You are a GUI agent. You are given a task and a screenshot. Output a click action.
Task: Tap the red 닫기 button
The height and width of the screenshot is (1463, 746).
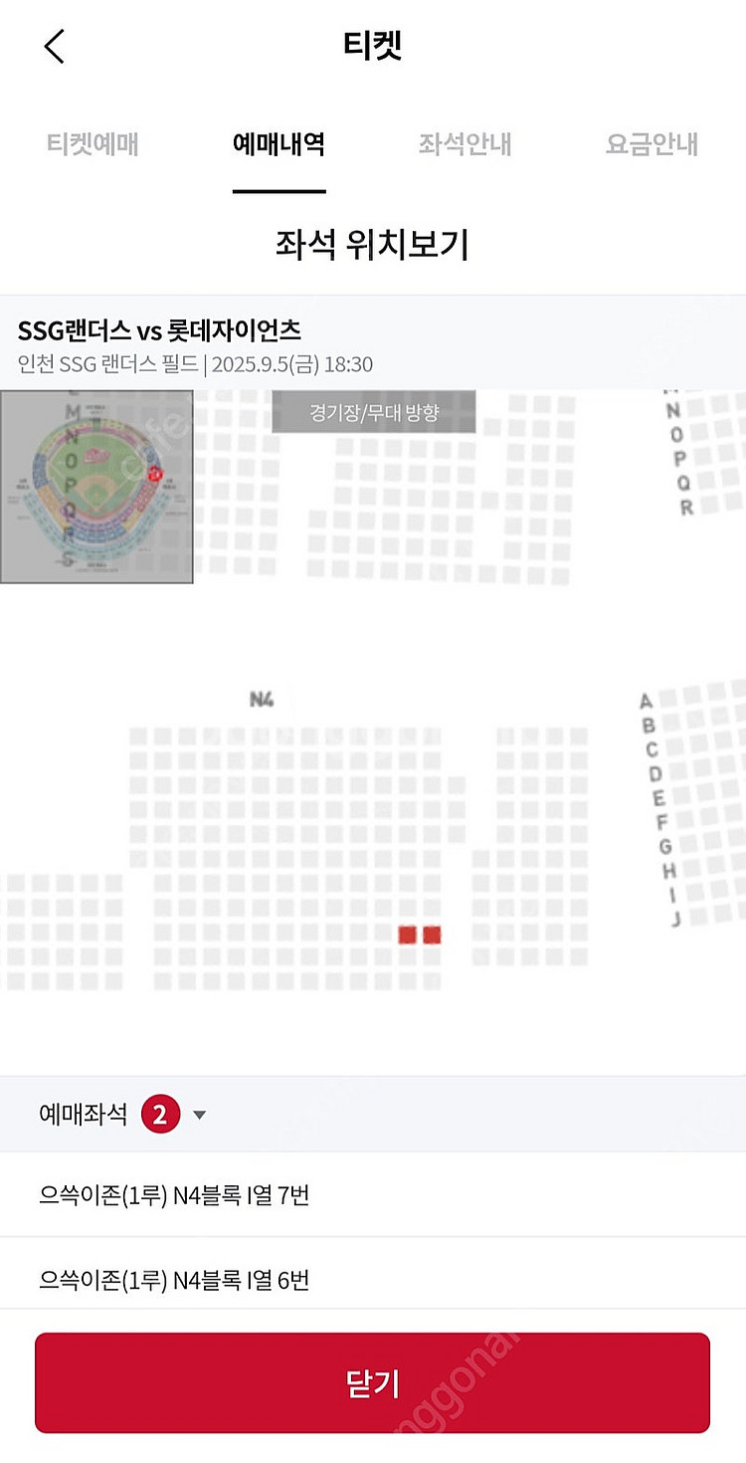(x=373, y=1382)
